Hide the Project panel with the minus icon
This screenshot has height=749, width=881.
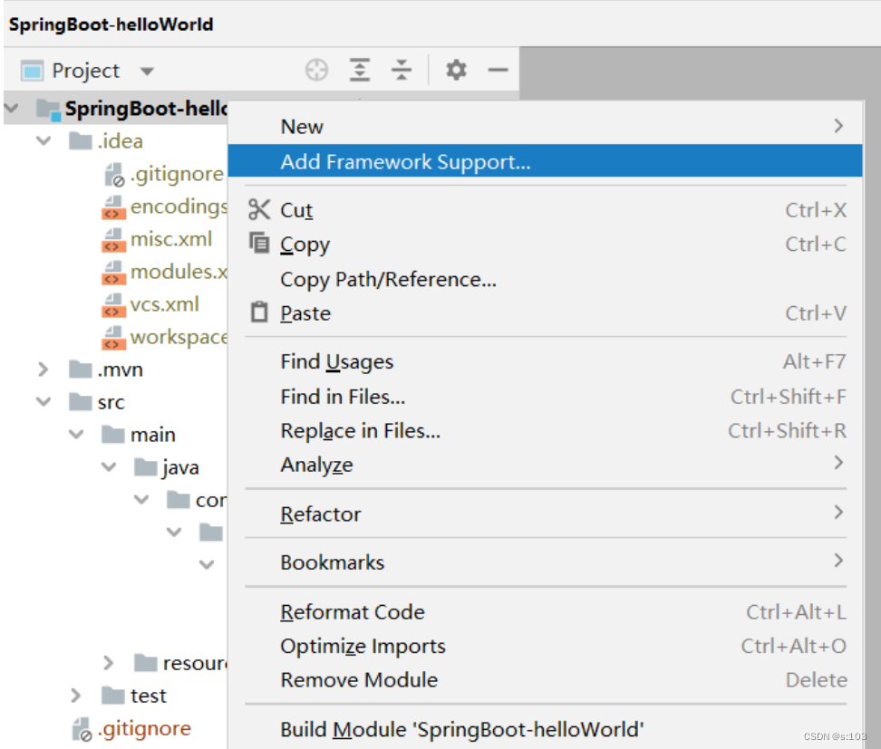498,70
